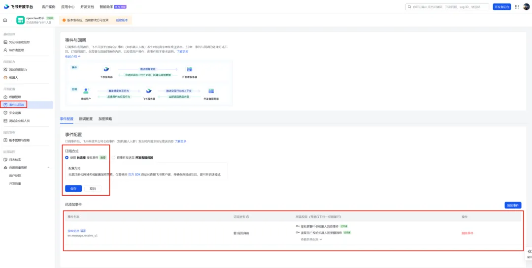This screenshot has width=532, height=268.
Task: Click the 添加事件 button
Action: pyautogui.click(x=513, y=206)
